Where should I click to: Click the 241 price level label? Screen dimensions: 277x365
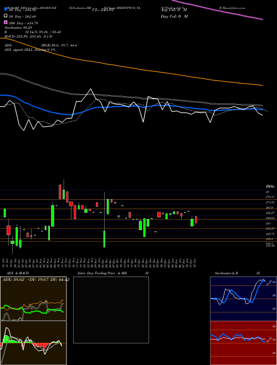pos(268,223)
